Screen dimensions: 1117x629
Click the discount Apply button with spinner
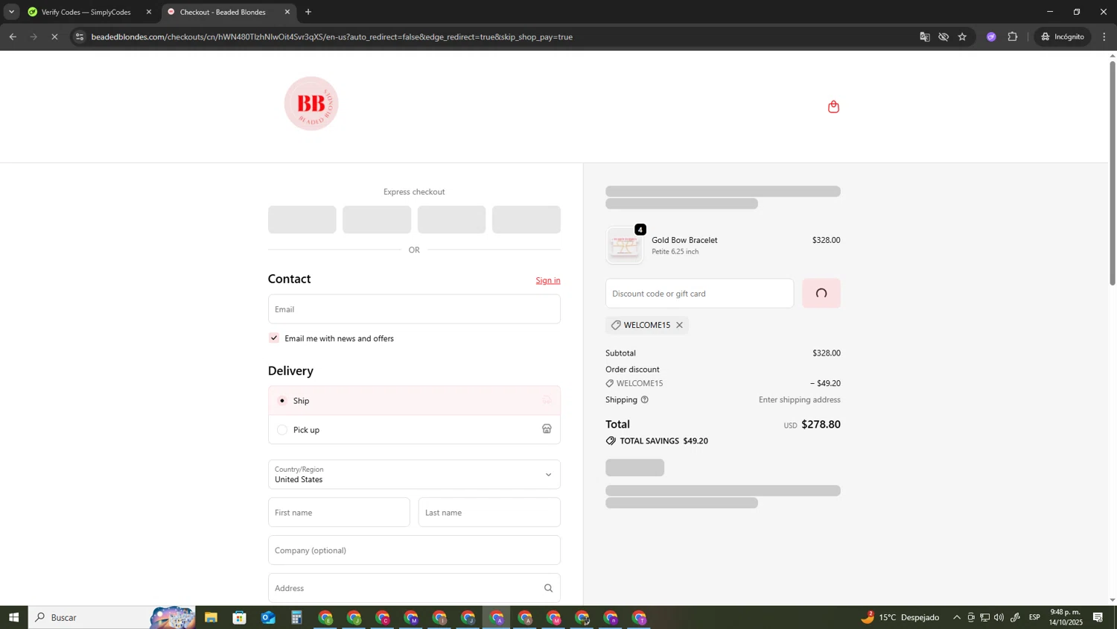[821, 294]
